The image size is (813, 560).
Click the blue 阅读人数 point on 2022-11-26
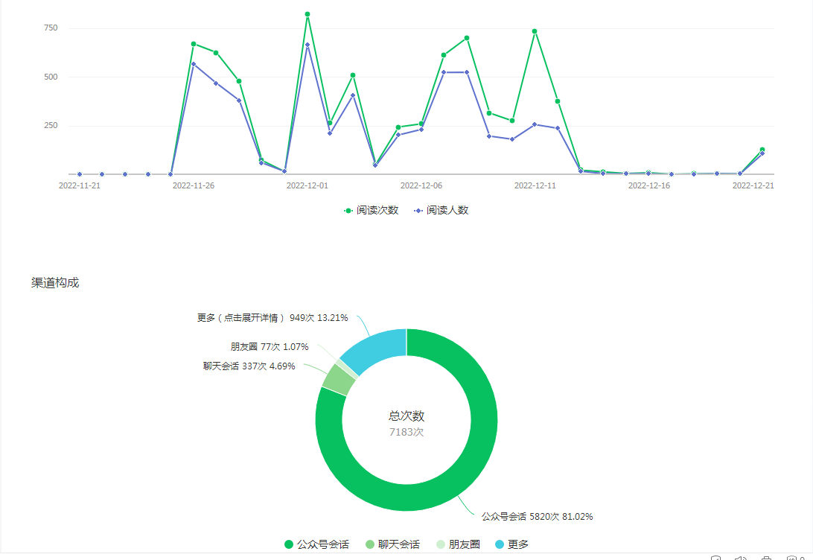(x=194, y=64)
